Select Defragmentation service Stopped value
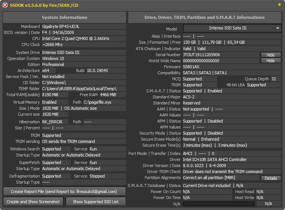 coord(97,176)
